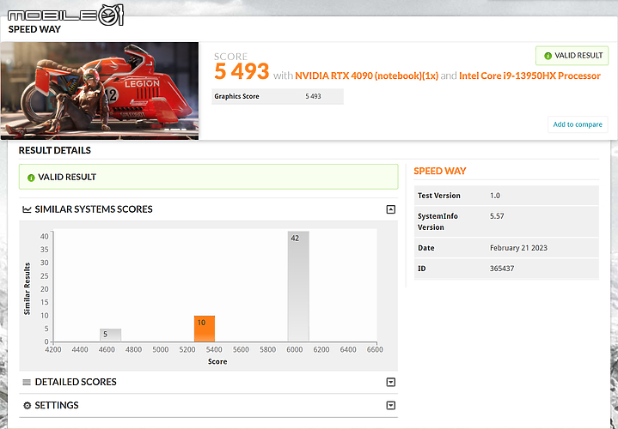Click the Date label in info table
This screenshot has height=429, width=618.
[426, 248]
